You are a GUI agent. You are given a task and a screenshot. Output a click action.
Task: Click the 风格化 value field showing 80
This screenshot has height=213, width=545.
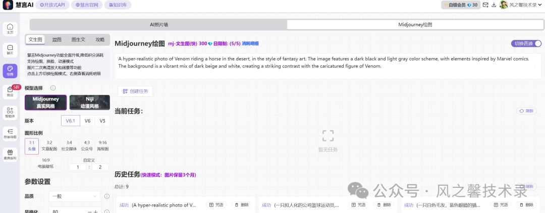pos(68,211)
